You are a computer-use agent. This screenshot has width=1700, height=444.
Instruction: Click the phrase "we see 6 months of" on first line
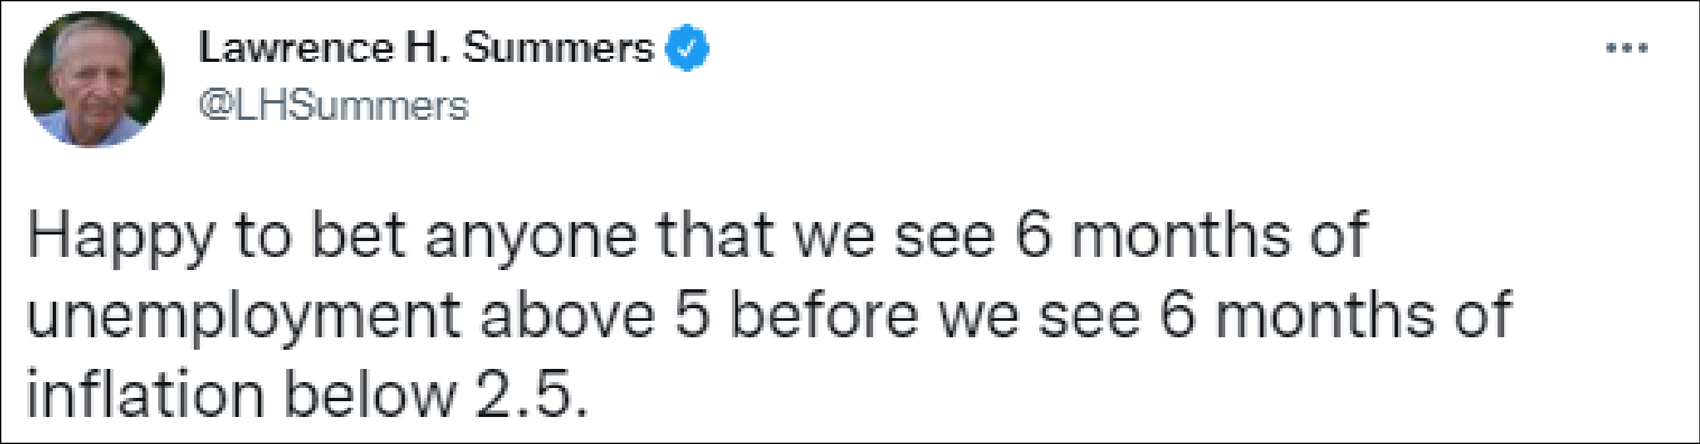tap(1080, 236)
